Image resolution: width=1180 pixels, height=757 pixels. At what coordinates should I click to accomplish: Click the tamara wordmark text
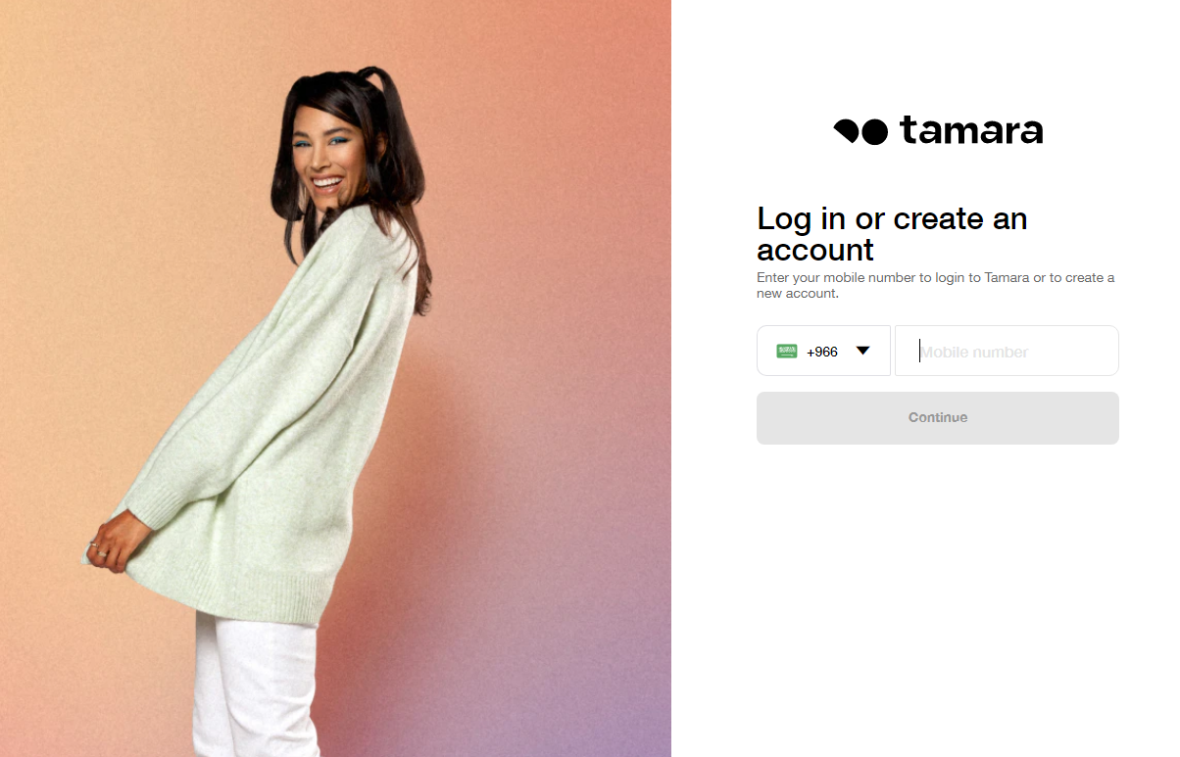click(x=971, y=130)
